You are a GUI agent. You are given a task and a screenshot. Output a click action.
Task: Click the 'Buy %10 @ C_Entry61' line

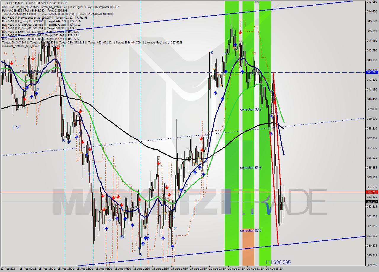pyautogui.click(x=41, y=25)
